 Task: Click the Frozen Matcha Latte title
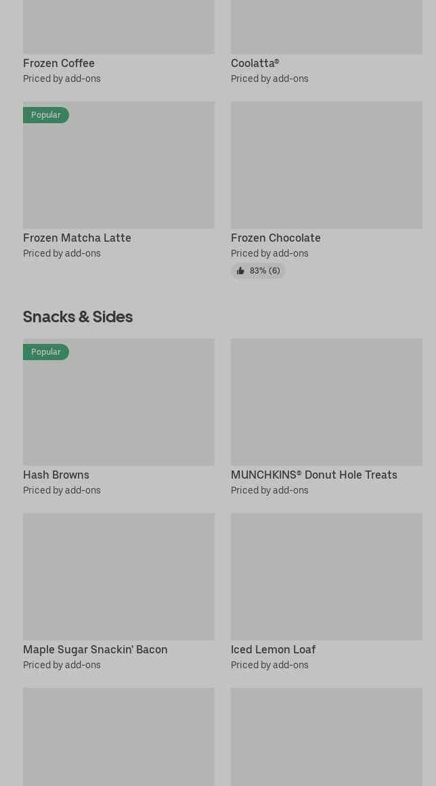(x=77, y=238)
